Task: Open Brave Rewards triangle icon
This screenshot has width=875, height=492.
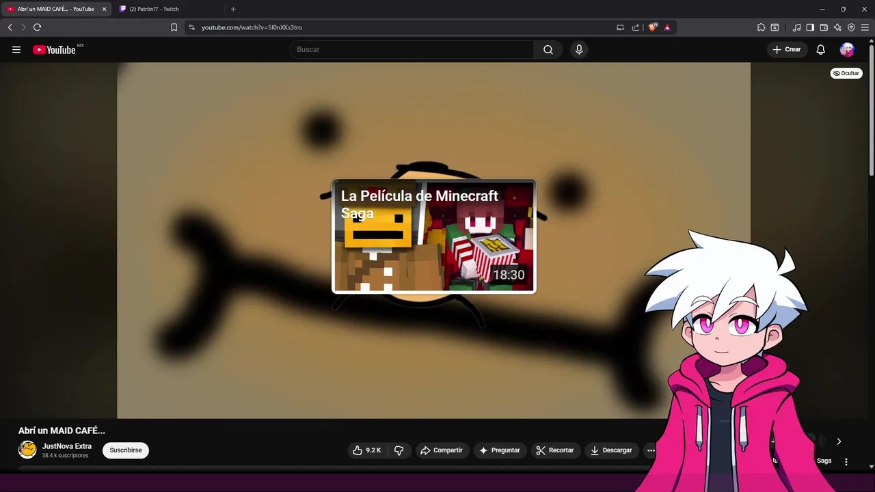Action: (667, 27)
